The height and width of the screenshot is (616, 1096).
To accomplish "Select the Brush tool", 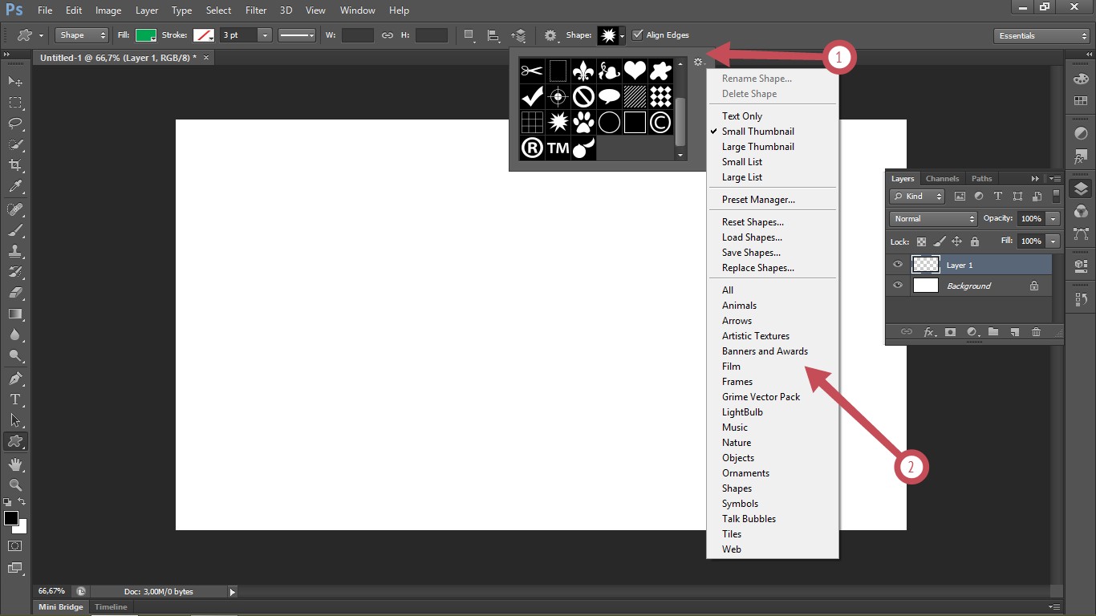I will pyautogui.click(x=15, y=230).
